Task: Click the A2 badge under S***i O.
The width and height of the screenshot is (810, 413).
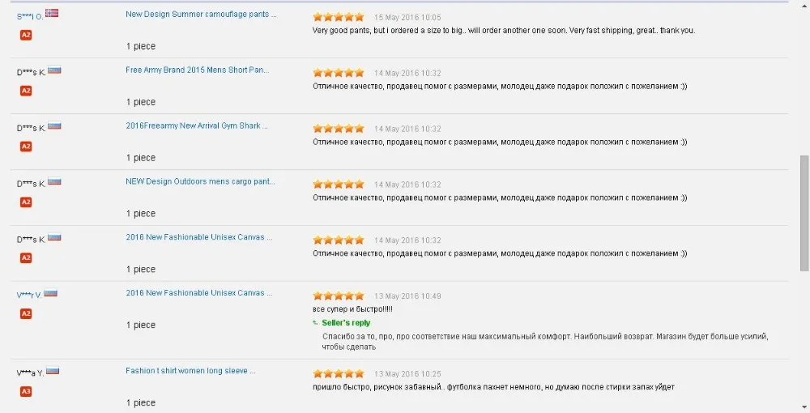Action: pyautogui.click(x=26, y=36)
